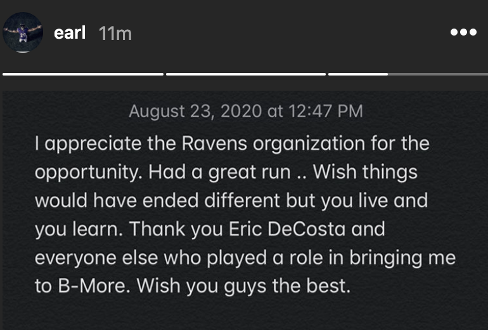This screenshot has width=488, height=330.
Task: Click the I appreciate opening words
Action: pos(76,144)
